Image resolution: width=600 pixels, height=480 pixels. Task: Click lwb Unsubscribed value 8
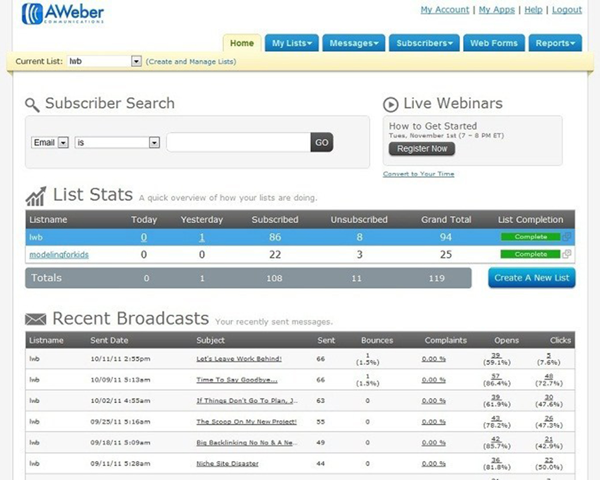pos(359,237)
